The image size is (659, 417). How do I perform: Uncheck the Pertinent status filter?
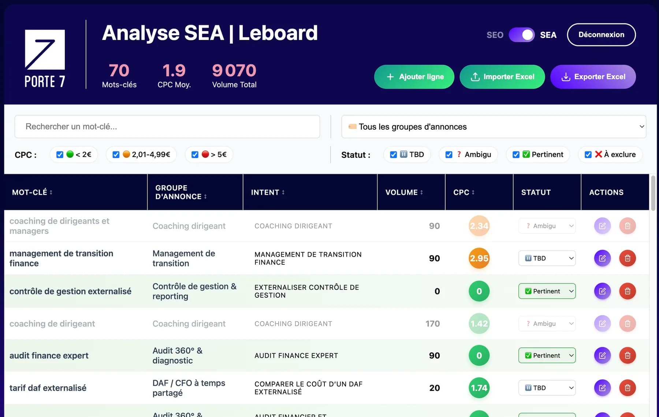point(516,154)
